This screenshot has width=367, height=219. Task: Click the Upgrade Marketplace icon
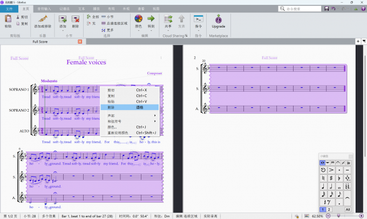point(219,19)
